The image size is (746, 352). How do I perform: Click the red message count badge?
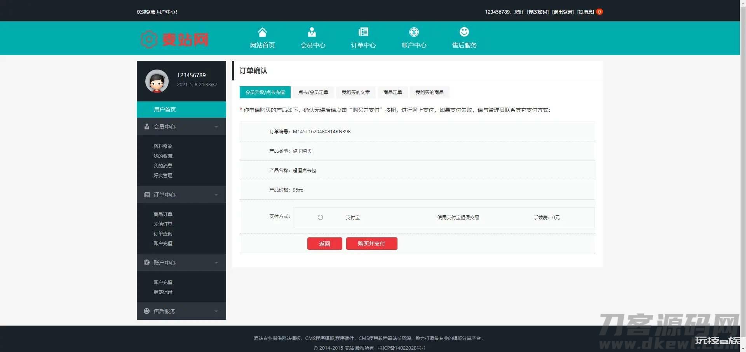[x=600, y=12]
